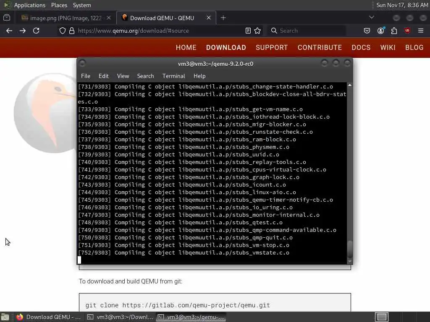Image resolution: width=430 pixels, height=322 pixels.
Task: Bookmark this page with star icon
Action: [257, 31]
